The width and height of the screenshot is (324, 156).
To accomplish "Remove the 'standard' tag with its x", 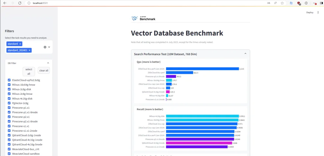I will pyautogui.click(x=20, y=44).
